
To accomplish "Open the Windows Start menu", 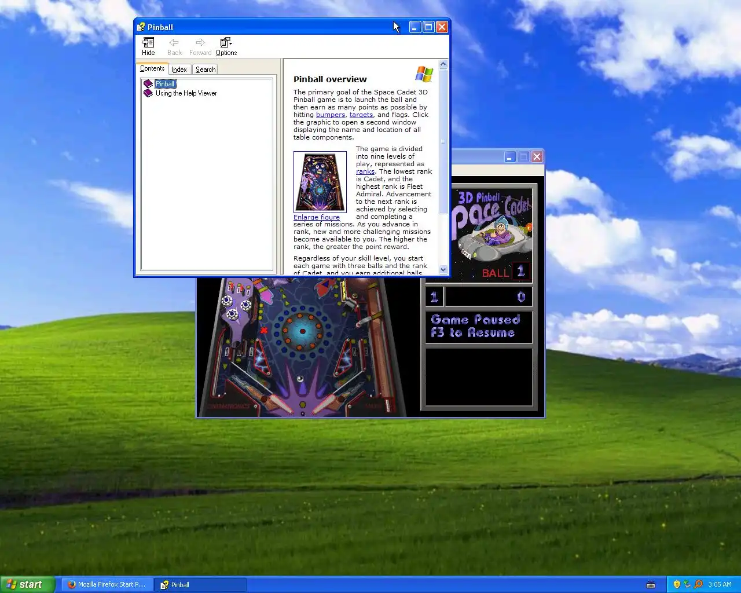I will (28, 584).
